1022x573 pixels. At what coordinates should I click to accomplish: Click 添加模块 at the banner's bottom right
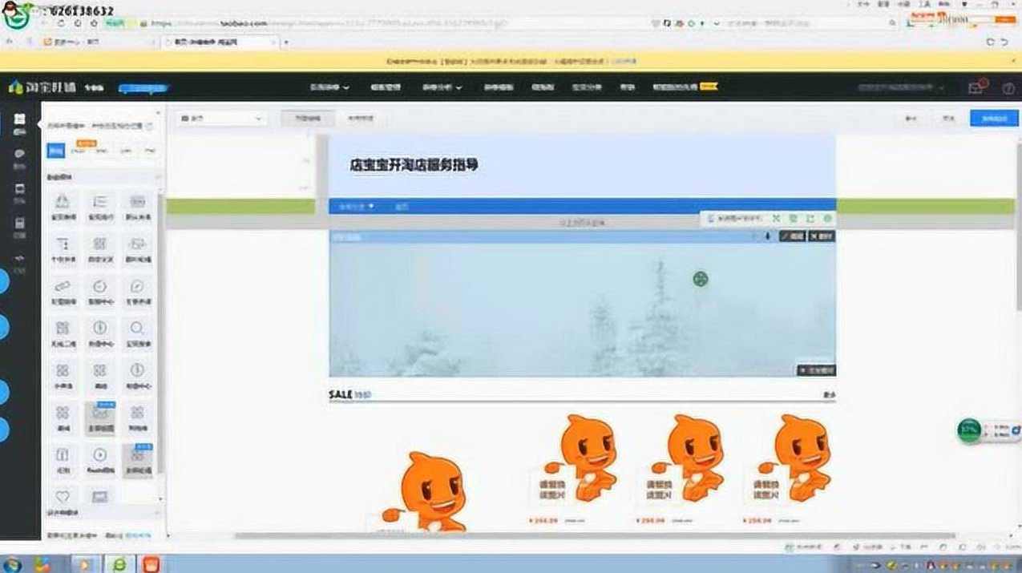[816, 370]
